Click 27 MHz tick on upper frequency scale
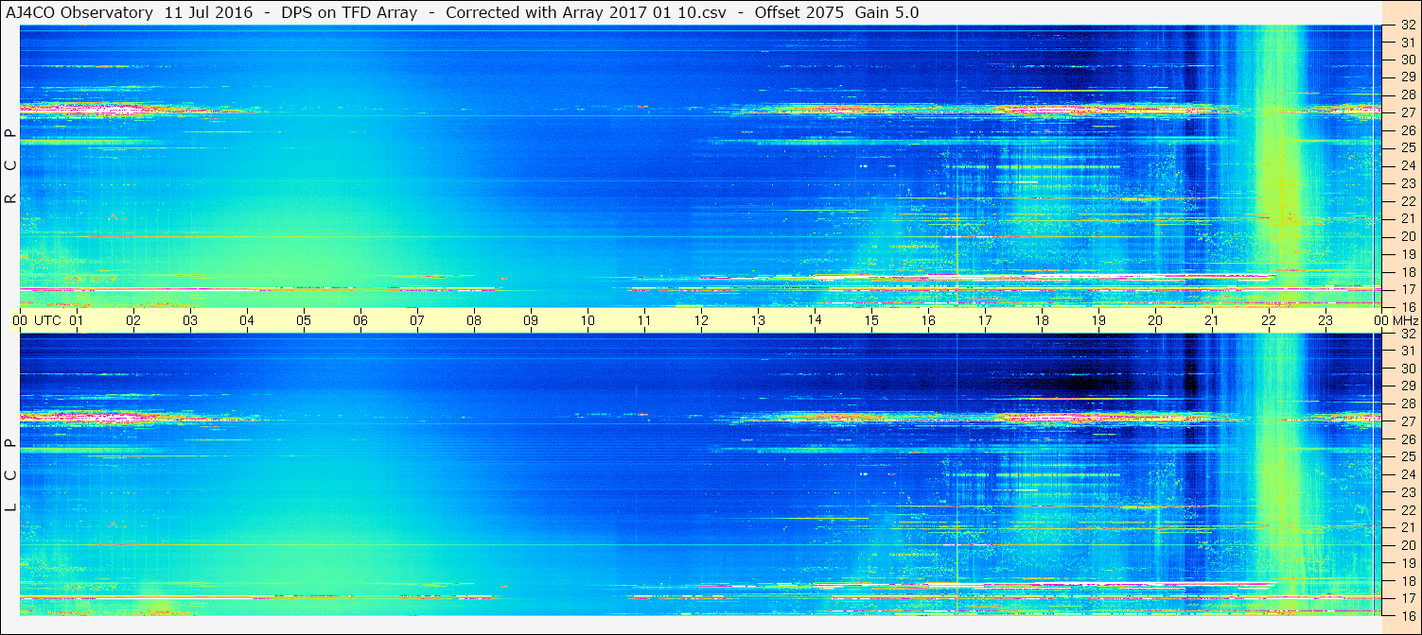The width and height of the screenshot is (1422, 635). point(1406,112)
